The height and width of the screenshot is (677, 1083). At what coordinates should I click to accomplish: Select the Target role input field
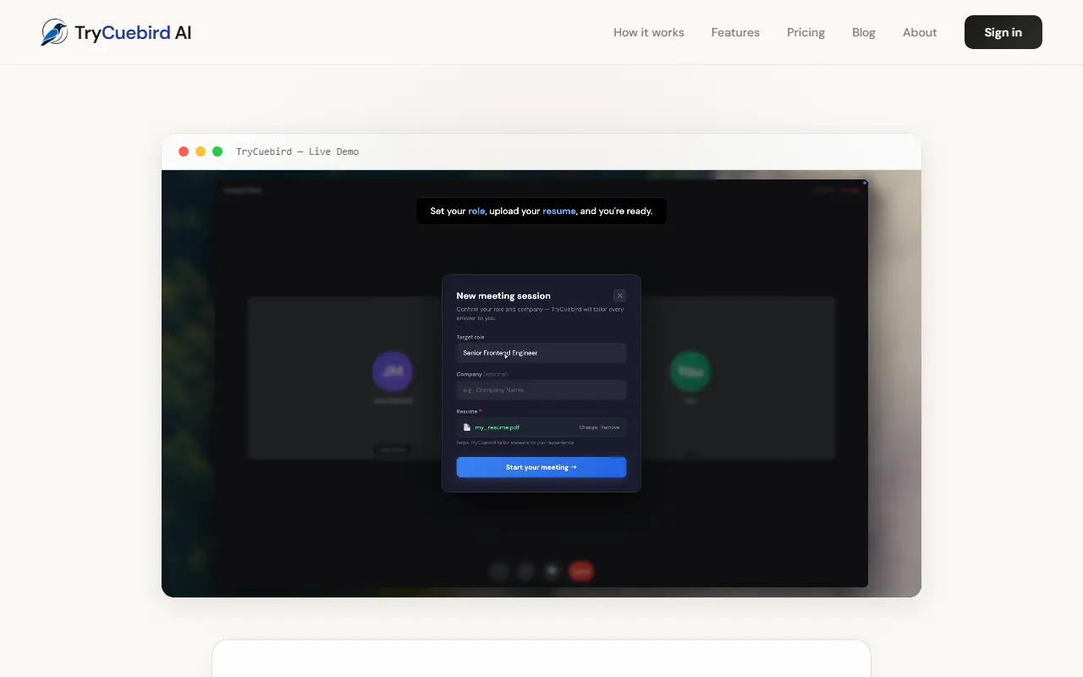tap(541, 353)
